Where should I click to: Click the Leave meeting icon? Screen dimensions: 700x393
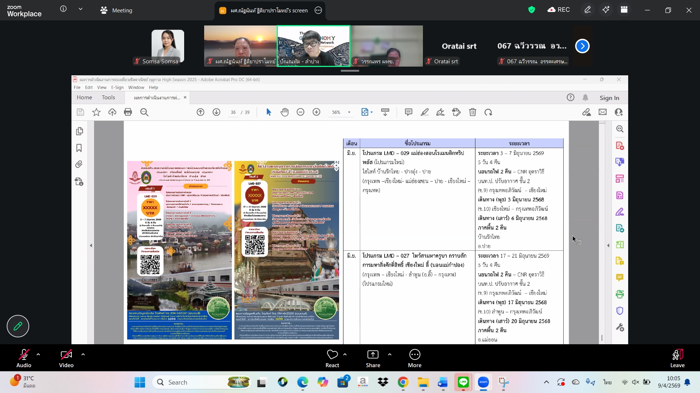coord(677,354)
